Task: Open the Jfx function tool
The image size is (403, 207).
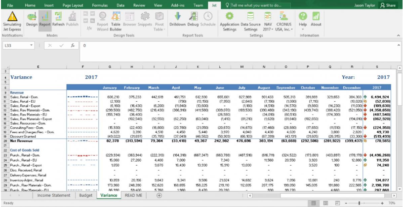Action: pos(89,28)
